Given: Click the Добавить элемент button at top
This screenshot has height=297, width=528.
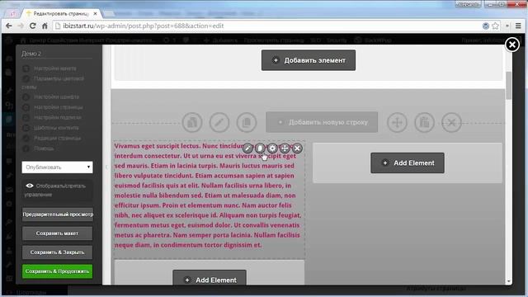Looking at the screenshot, I should tap(308, 60).
